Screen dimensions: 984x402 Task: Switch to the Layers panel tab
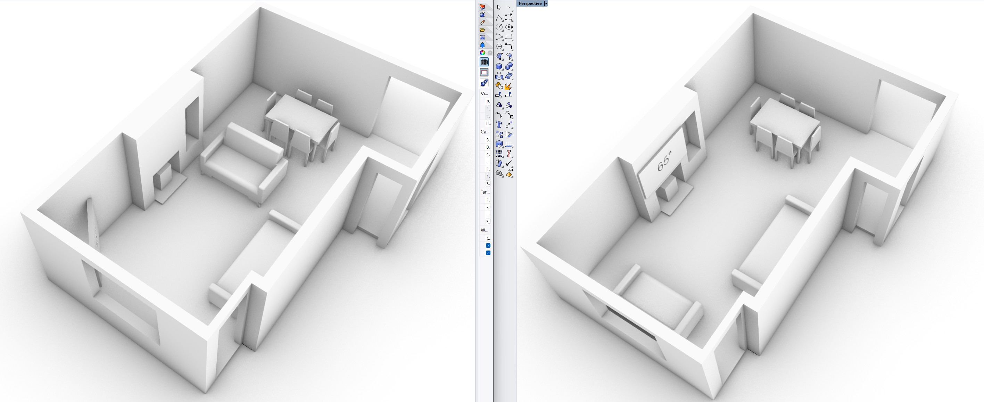(482, 7)
